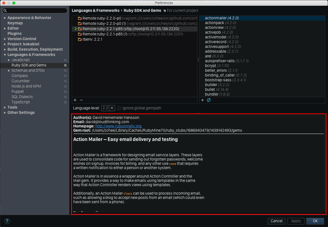Click folder icon of Remote:ruby-2.2.0-p0 (1) SDK
This screenshot has height=227, width=328.
tap(80, 24)
